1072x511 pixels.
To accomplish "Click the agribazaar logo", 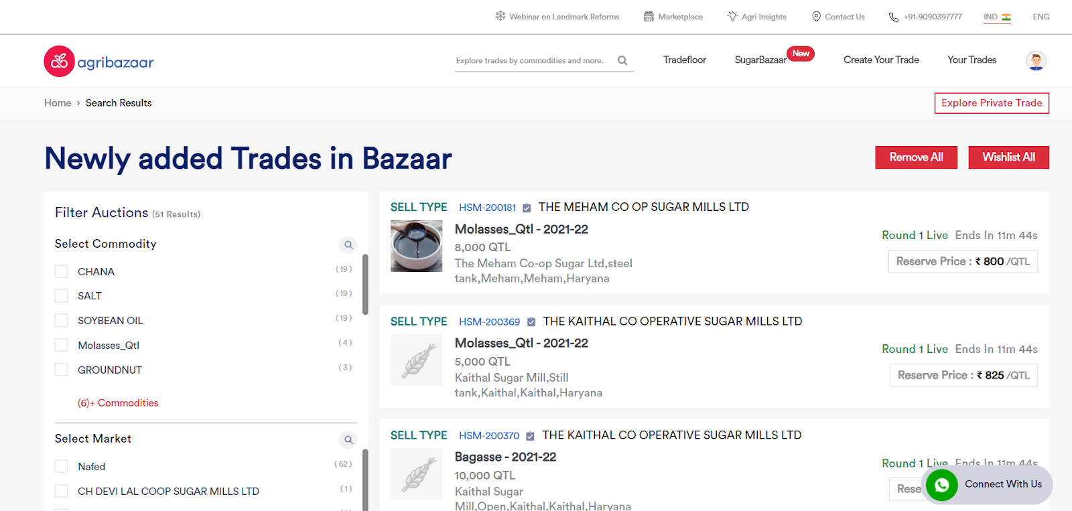I will click(98, 62).
